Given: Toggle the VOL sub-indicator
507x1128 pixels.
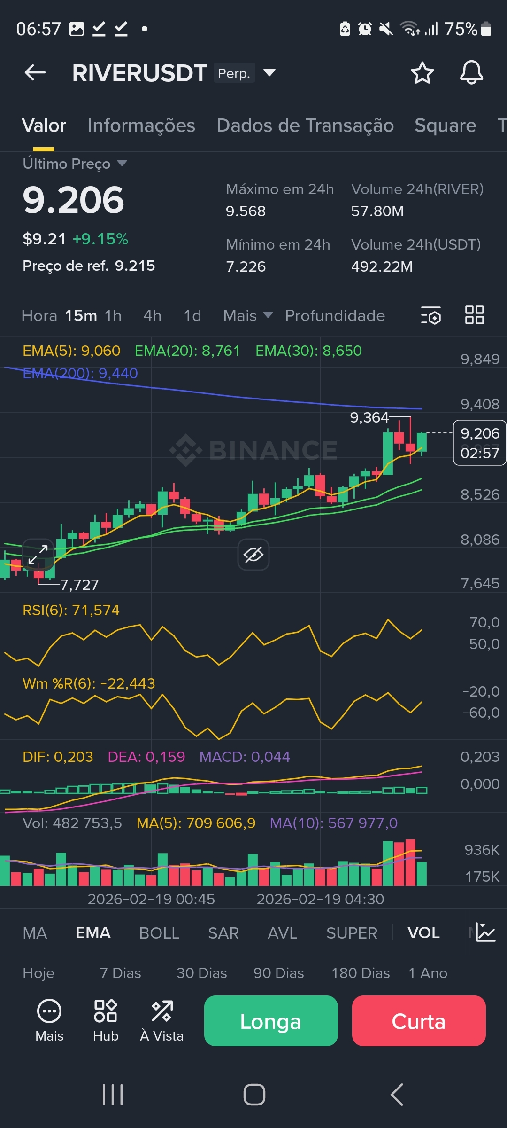Looking at the screenshot, I should click(424, 933).
